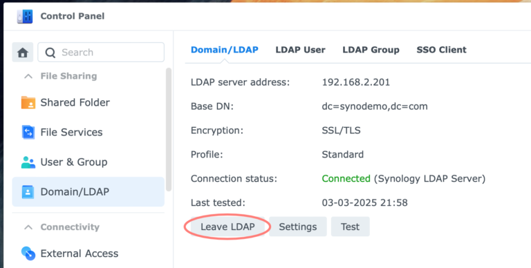Image resolution: width=531 pixels, height=268 pixels.
Task: Go to Control Panel home icon
Action: 23,52
